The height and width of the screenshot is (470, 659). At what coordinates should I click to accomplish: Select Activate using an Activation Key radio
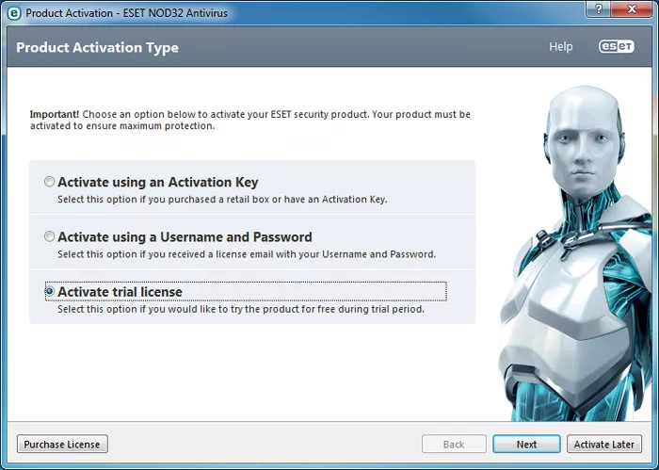(50, 182)
